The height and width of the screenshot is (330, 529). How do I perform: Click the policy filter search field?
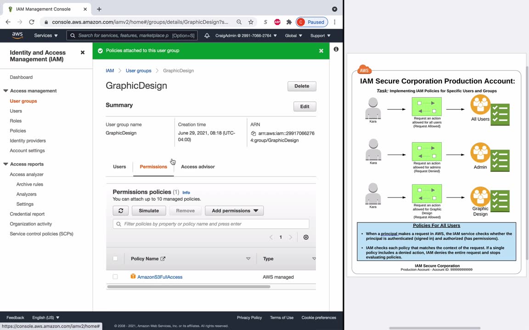[211, 224]
